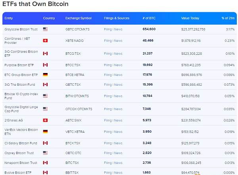
Task: Click the Canadian flag for Ninepoint Bitcoin Trust
Action: 45,163
